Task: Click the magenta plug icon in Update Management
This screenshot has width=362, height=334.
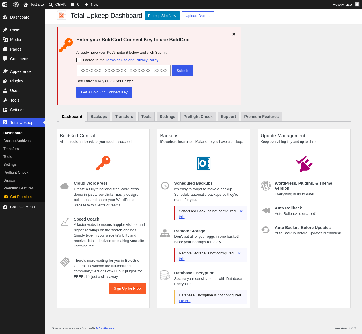Action: click(x=304, y=163)
